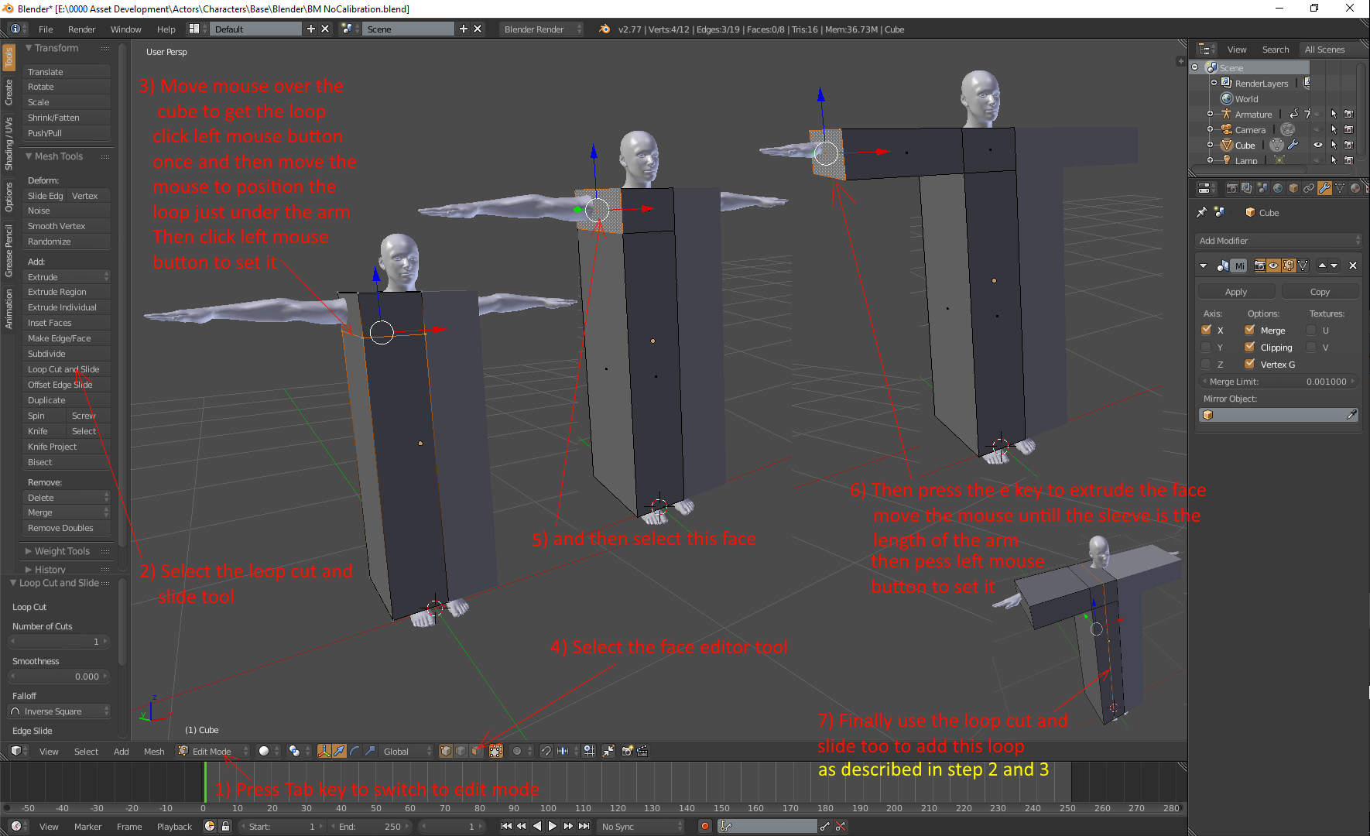Open the Blender Render engine dropdown
Viewport: 1370px width, 836px height.
tap(541, 29)
